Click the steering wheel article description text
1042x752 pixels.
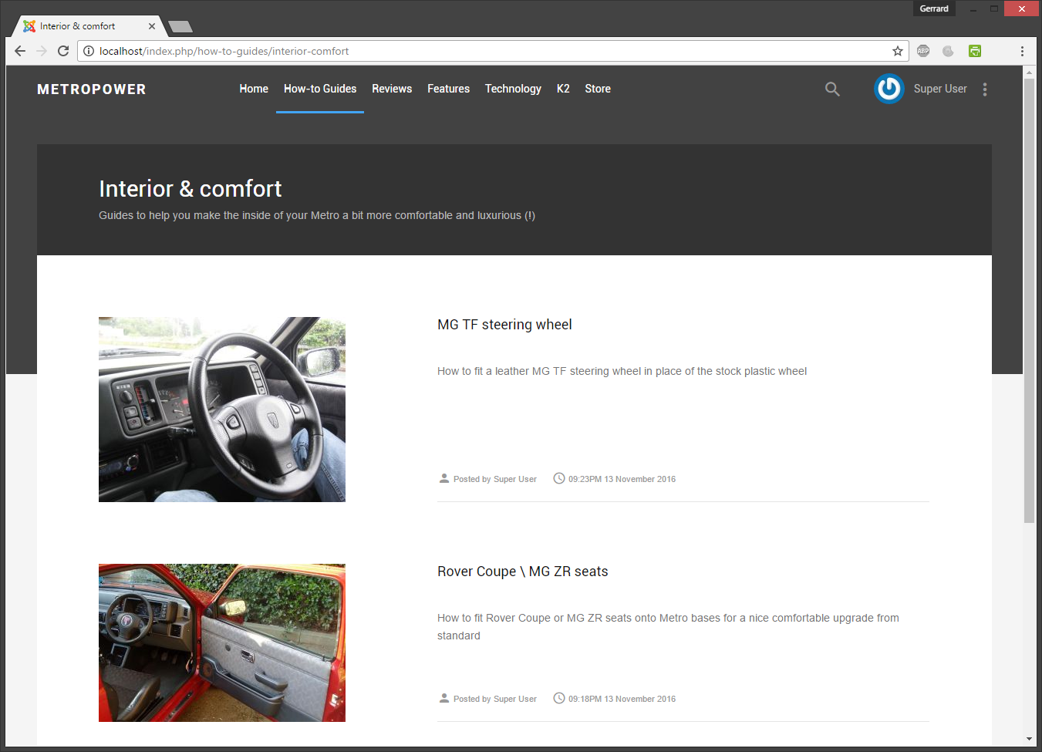(622, 371)
